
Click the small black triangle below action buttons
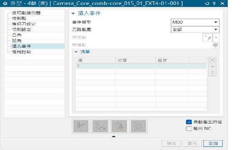114,136
